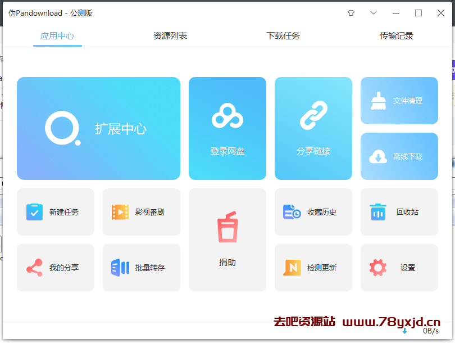
Task: Click the cloud download icon for 离线下载
Action: click(378, 156)
